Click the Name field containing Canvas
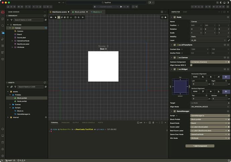This screenshot has width=231, height=162. (x=210, y=21)
